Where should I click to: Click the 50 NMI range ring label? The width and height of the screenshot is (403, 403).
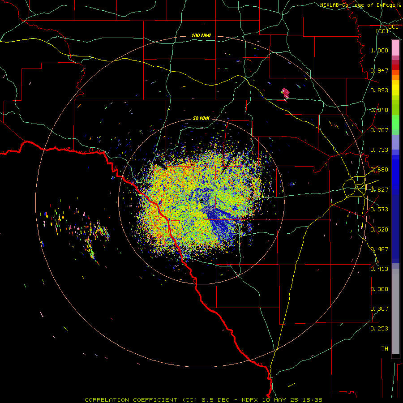[x=201, y=118]
